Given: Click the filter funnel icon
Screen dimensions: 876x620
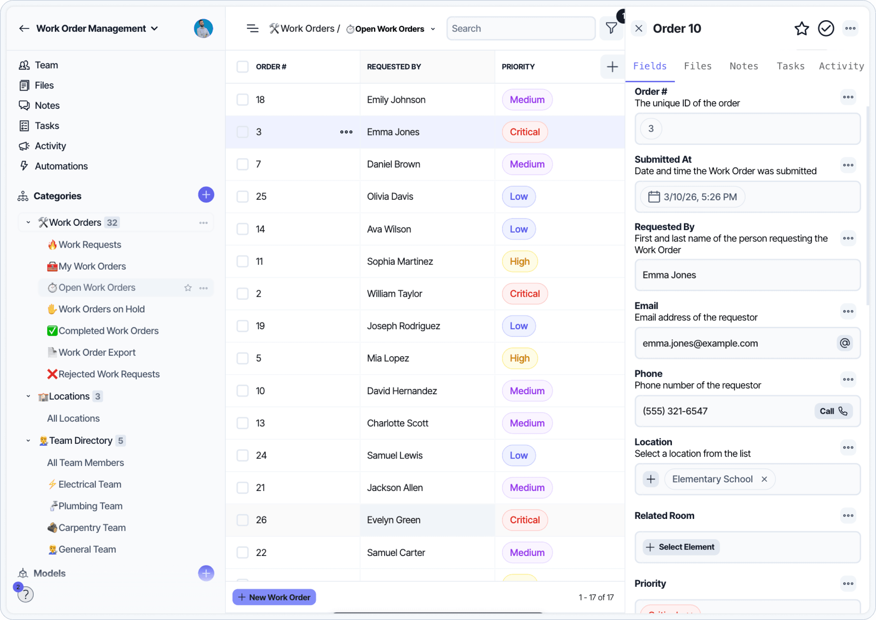Looking at the screenshot, I should (611, 28).
